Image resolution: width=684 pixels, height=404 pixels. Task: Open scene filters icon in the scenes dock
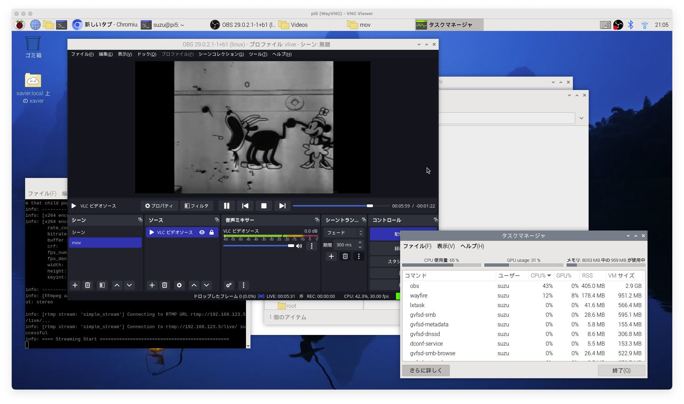(102, 285)
